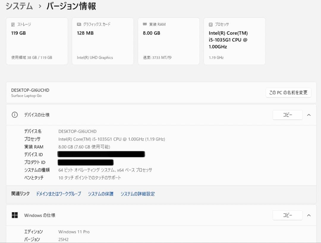The image size is (321, 243).
Task: Open the システムの詳細設定 link
Action: [x=138, y=194]
